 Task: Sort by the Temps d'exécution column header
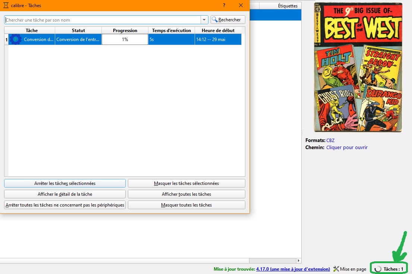point(172,31)
